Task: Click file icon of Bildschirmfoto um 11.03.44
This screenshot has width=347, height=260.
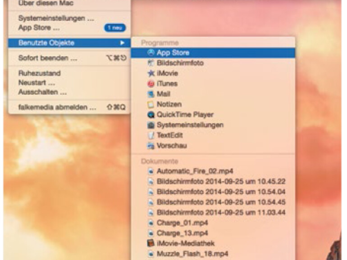Action: click(x=151, y=212)
